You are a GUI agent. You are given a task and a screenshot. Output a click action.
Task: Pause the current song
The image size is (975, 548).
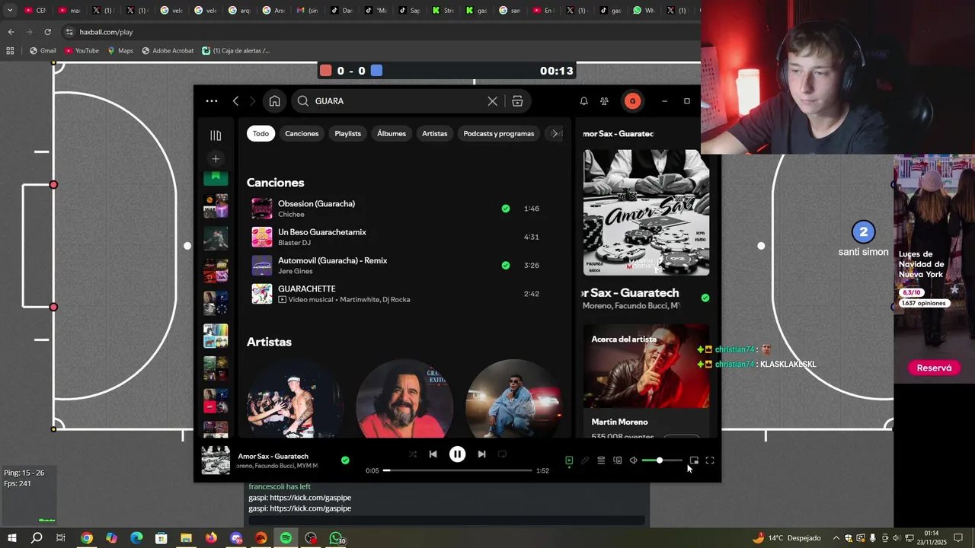pos(457,454)
